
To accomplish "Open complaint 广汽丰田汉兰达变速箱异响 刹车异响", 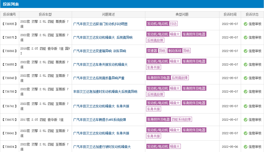I will [x=99, y=51].
